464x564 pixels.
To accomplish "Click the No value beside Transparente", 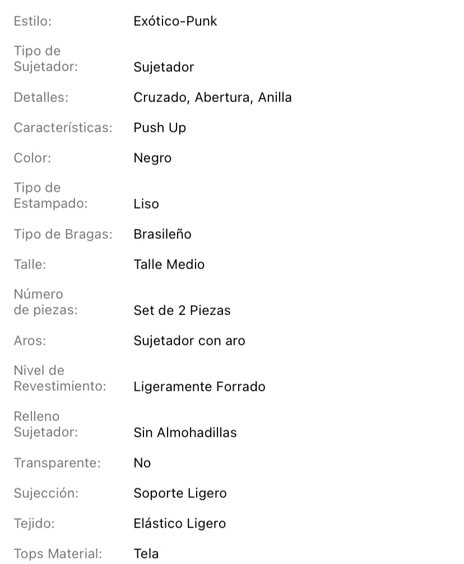I will (142, 463).
